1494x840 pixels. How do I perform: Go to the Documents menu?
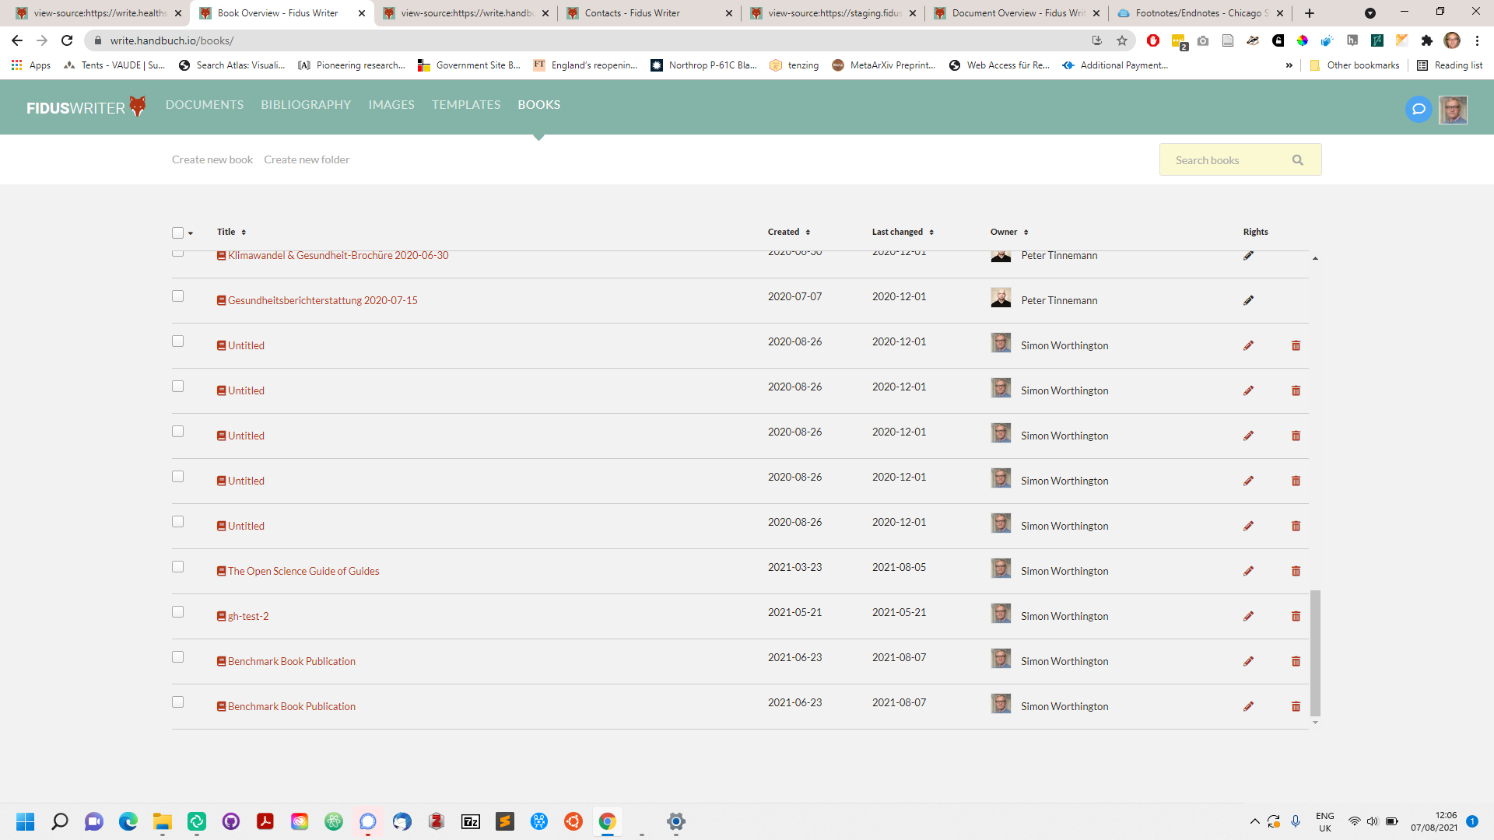pyautogui.click(x=204, y=104)
